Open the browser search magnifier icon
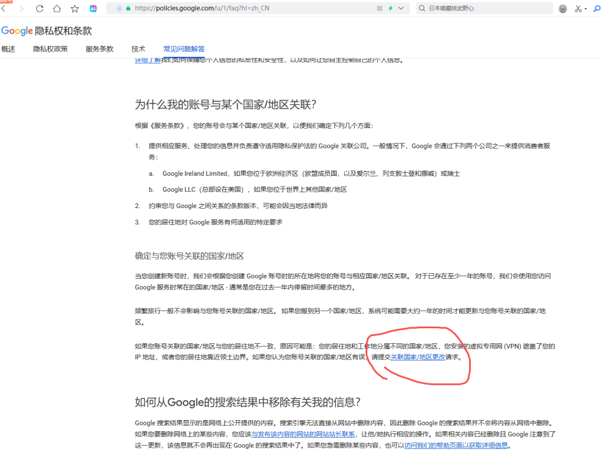The image size is (601, 464). (x=422, y=9)
